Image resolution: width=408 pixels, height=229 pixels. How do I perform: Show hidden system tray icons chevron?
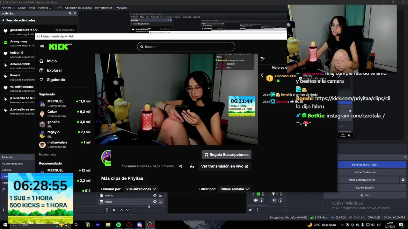tap(342, 225)
